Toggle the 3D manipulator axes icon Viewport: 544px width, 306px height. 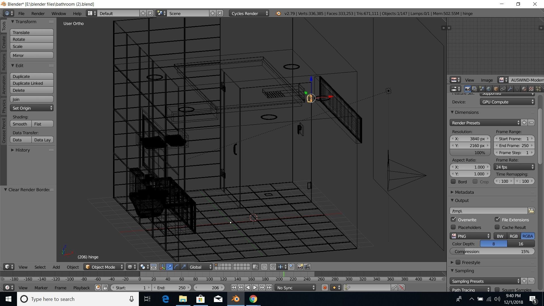pyautogui.click(x=162, y=267)
